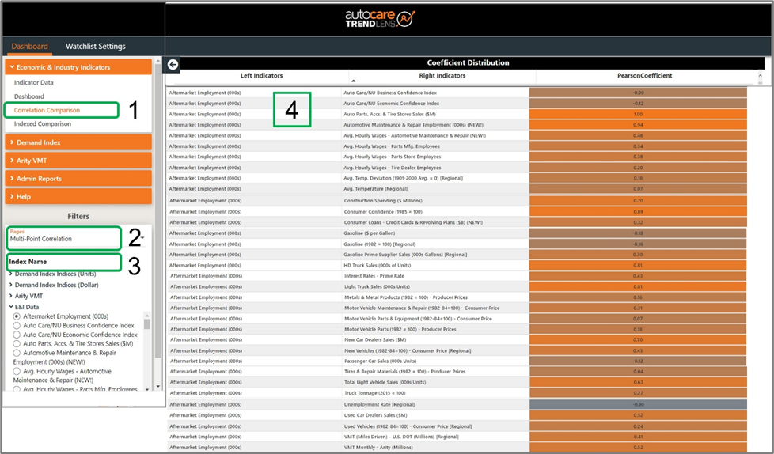Expand the Demand Index section

coord(78,142)
